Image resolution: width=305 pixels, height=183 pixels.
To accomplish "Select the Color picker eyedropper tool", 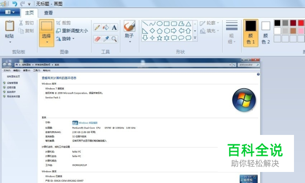I will pyautogui.click(x=106, y=39).
